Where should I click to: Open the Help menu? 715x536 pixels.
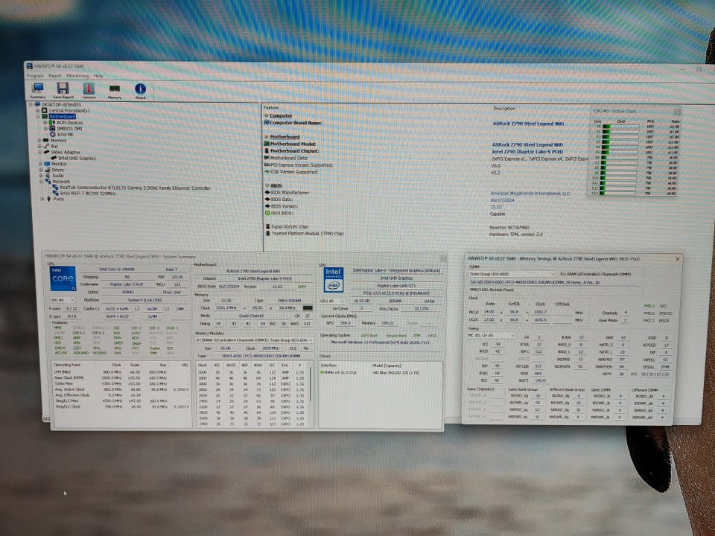tap(98, 76)
